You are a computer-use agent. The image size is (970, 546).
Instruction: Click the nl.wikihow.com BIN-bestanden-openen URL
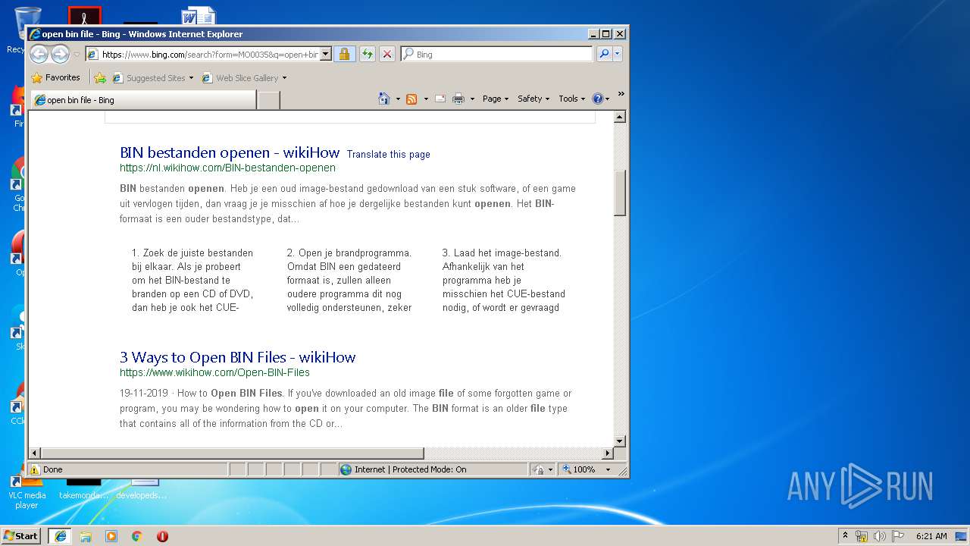pyautogui.click(x=227, y=168)
